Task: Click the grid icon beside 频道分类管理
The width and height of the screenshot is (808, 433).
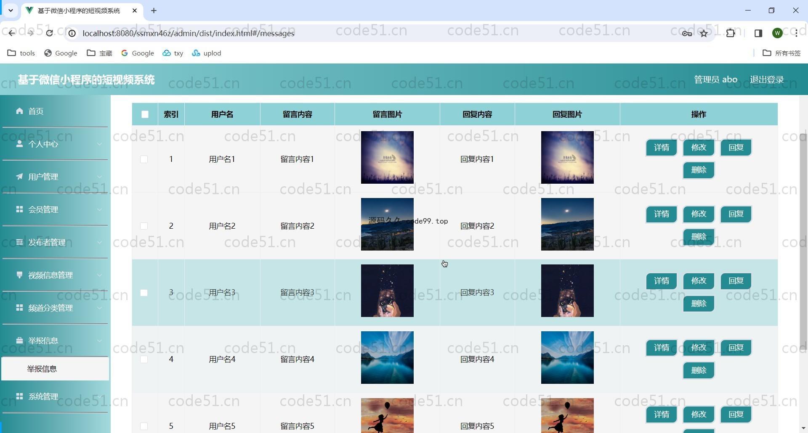Action: click(x=19, y=308)
